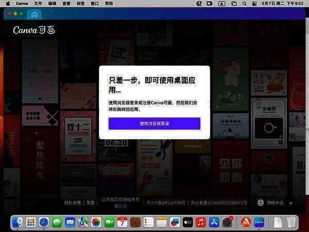Click the date and time in menu bar
Viewport: 309px width, 232px height.
tap(283, 4)
